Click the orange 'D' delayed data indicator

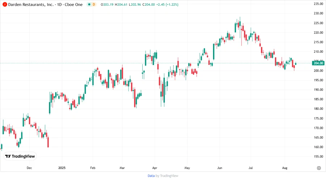click(x=94, y=4)
